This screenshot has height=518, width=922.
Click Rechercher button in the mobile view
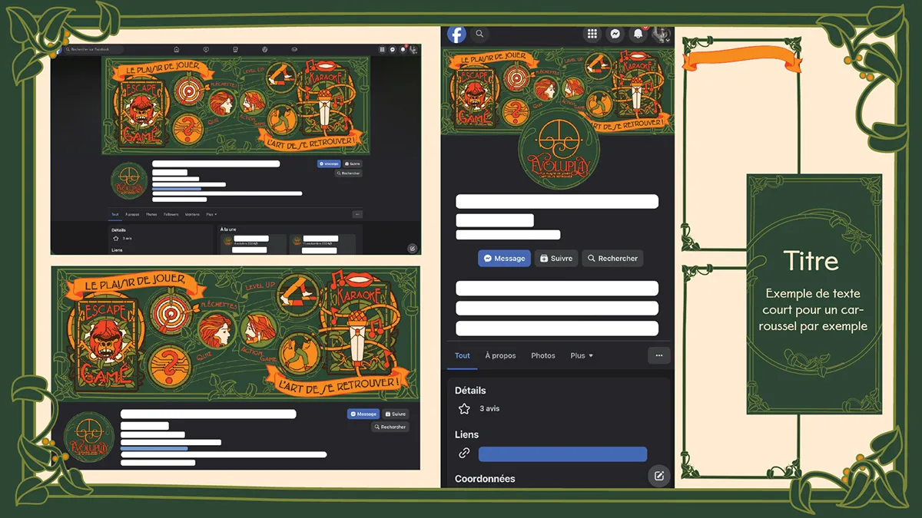[612, 259]
